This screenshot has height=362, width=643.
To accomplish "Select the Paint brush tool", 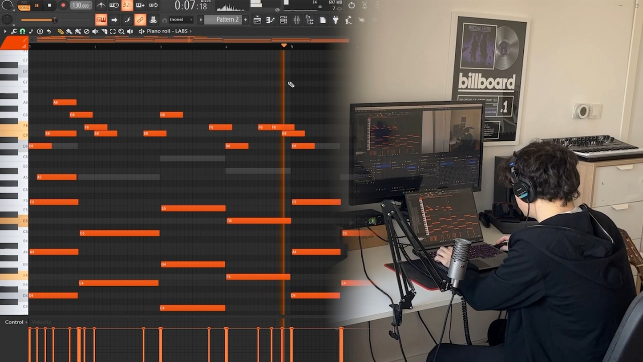I will coord(69,32).
